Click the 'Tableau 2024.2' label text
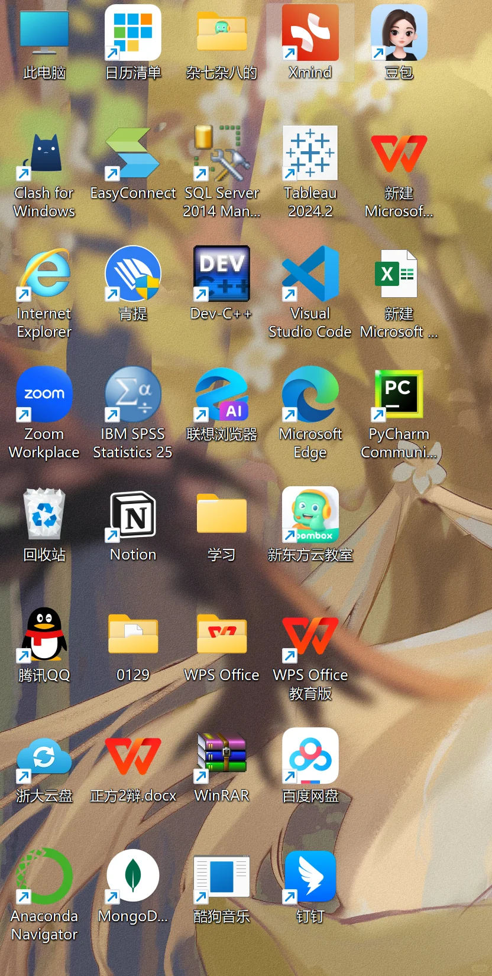The height and width of the screenshot is (976, 492). coord(310,202)
